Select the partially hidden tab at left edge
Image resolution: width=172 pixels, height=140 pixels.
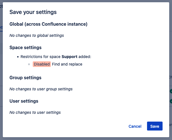click(x=1, y=27)
